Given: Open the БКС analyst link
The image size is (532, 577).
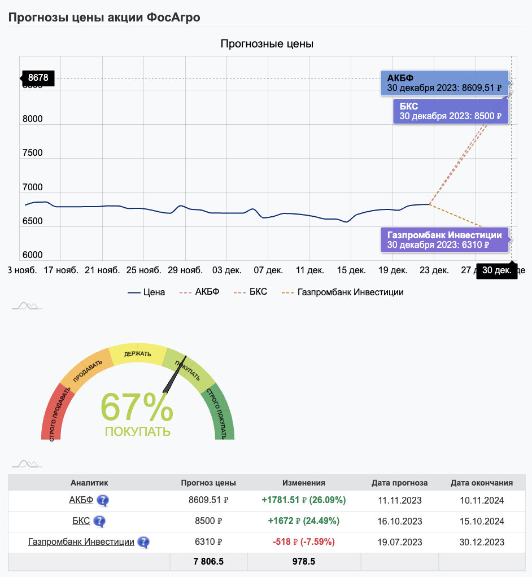Looking at the screenshot, I should click(x=81, y=521).
